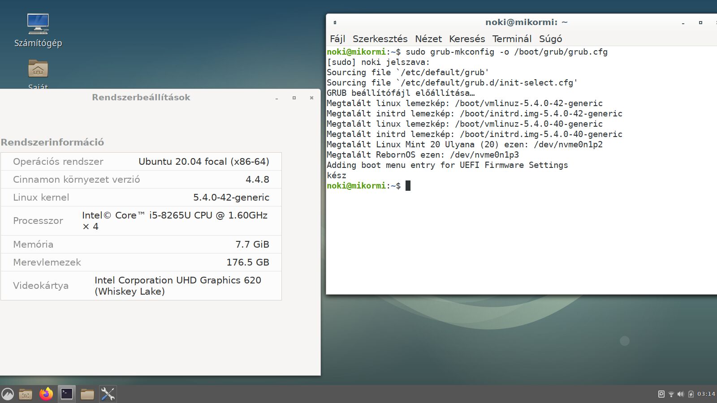The height and width of the screenshot is (403, 717).
Task: Open the Fájl menu in terminal
Action: point(337,39)
